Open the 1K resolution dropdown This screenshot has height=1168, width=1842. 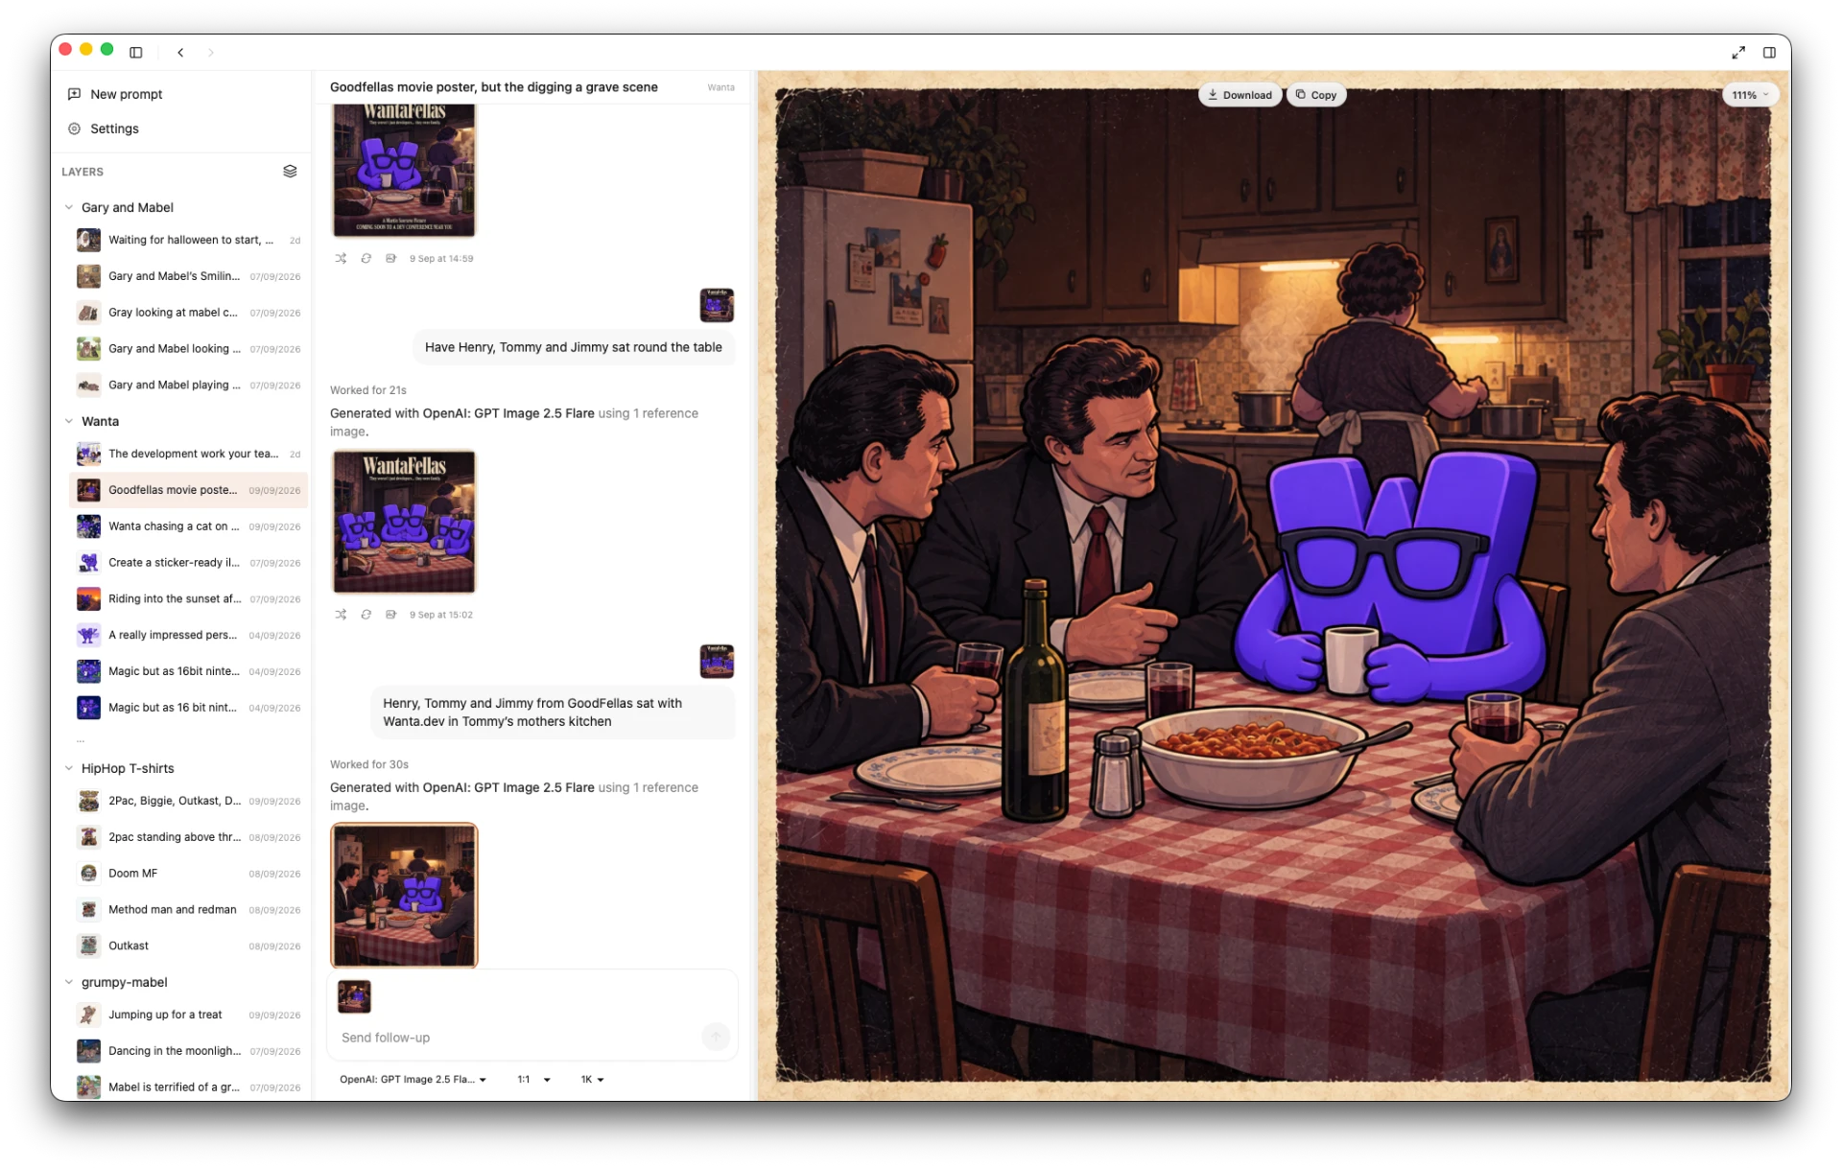click(x=592, y=1080)
